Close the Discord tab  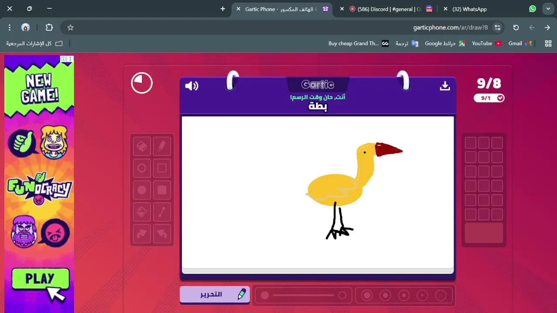pos(342,9)
